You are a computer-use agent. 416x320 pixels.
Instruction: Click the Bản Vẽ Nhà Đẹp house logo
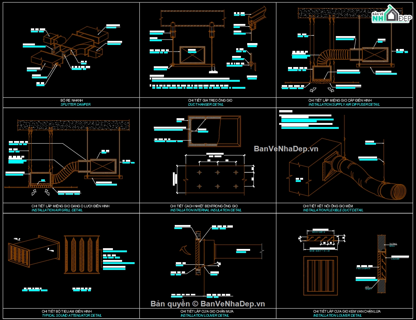[x=392, y=14]
